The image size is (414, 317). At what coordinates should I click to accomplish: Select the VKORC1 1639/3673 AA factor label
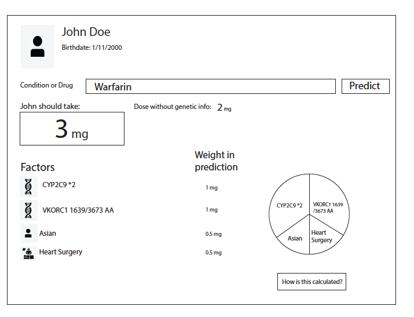tap(78, 210)
